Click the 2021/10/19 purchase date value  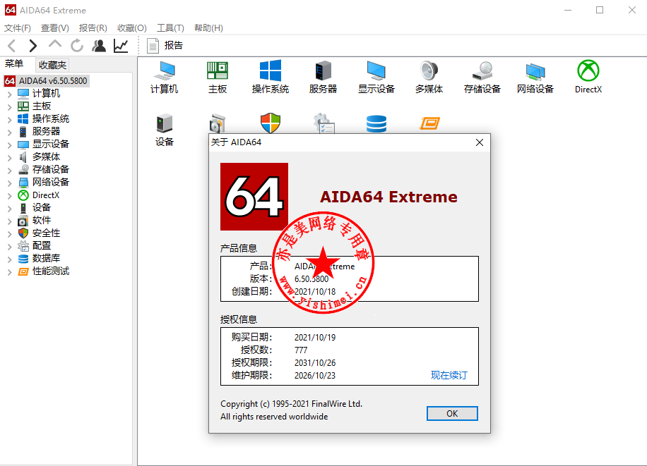315,338
